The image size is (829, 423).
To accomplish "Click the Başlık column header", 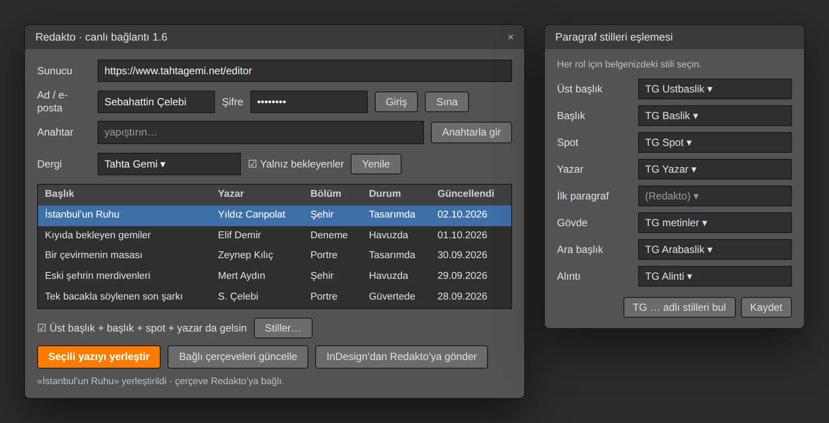I will (60, 193).
